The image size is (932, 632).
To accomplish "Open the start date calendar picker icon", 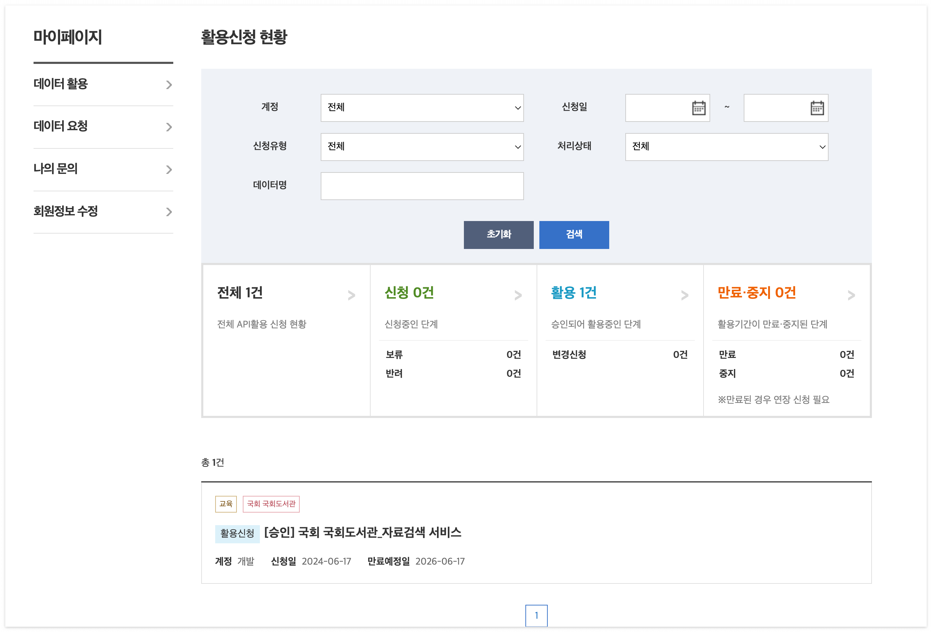I will 698,108.
